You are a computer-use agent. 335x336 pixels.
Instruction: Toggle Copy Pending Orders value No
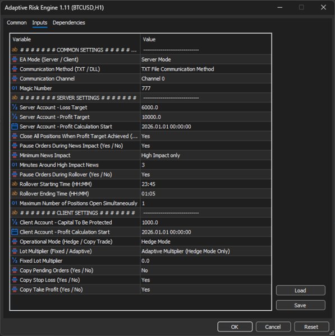(205, 270)
